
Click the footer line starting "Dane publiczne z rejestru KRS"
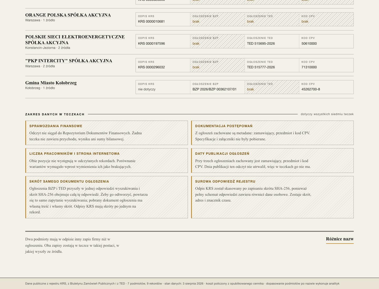click(x=182, y=283)
